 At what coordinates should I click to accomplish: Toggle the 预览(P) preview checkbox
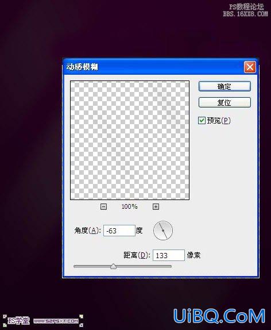[x=202, y=121]
